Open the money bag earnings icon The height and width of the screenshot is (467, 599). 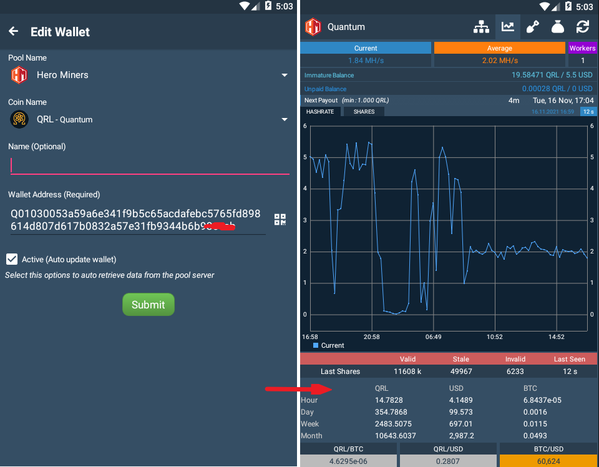click(x=557, y=26)
